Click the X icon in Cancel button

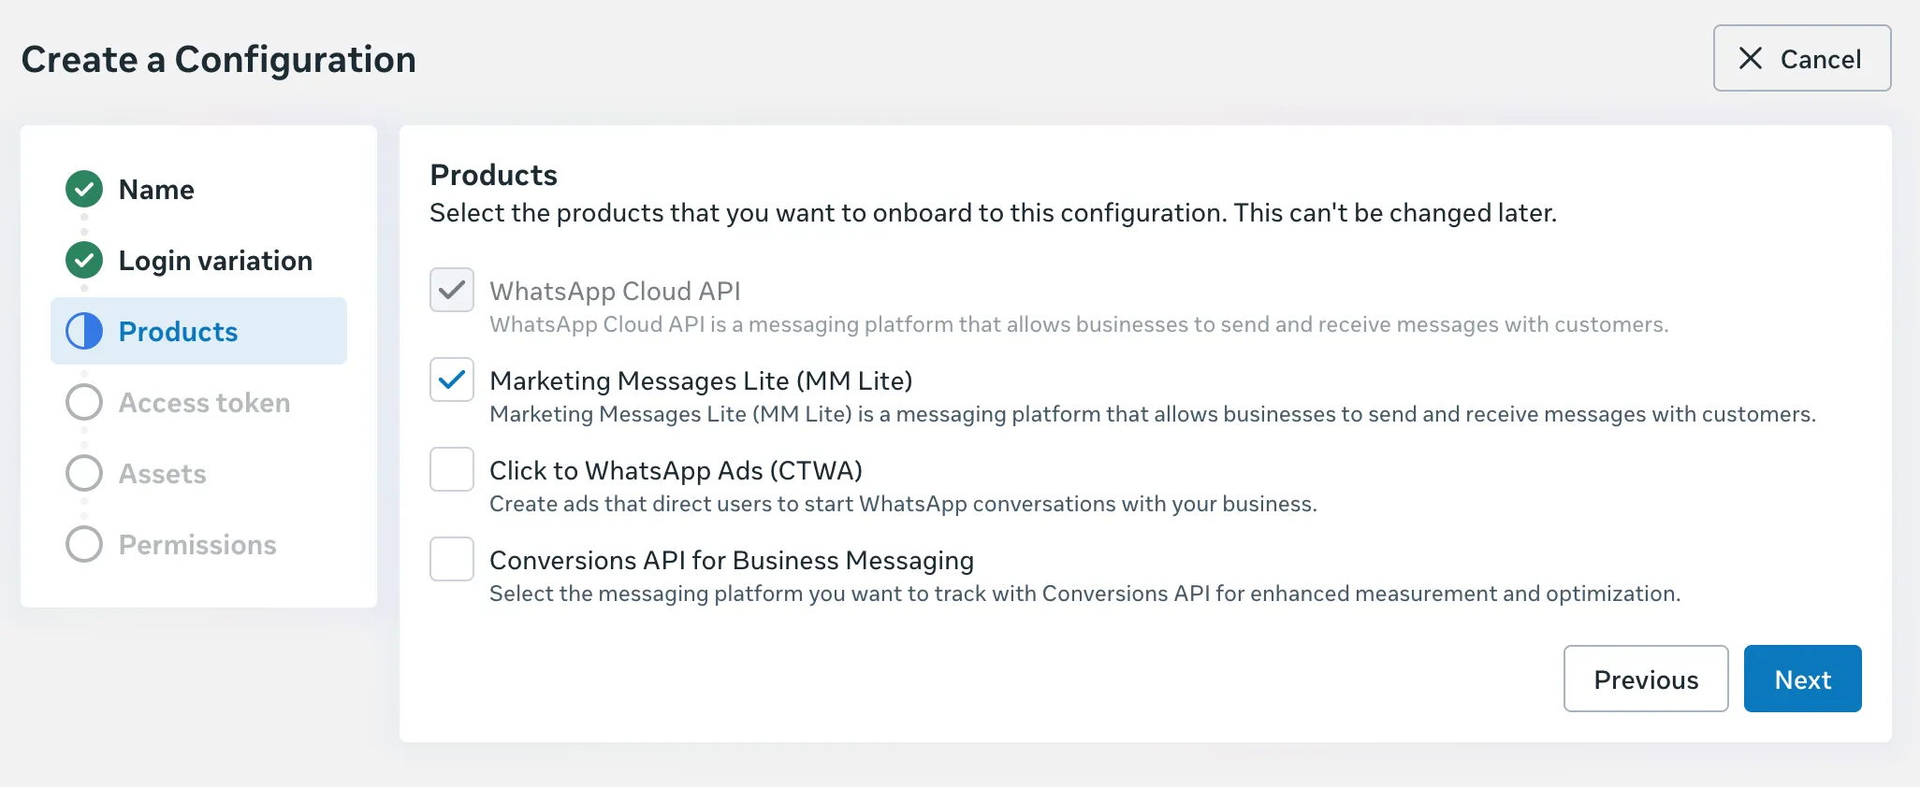1751,59
